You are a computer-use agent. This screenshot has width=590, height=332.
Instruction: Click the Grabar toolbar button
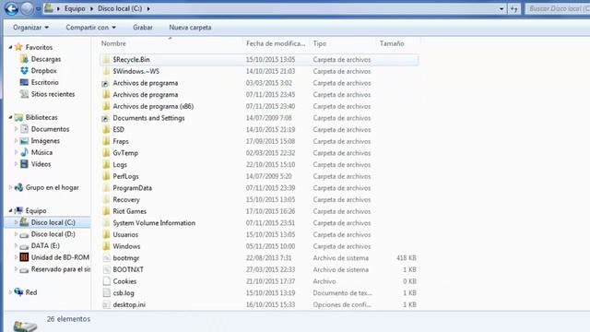[x=143, y=28]
